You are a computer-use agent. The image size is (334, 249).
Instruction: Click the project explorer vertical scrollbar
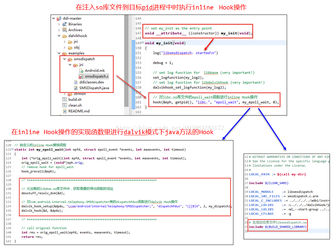point(127,61)
